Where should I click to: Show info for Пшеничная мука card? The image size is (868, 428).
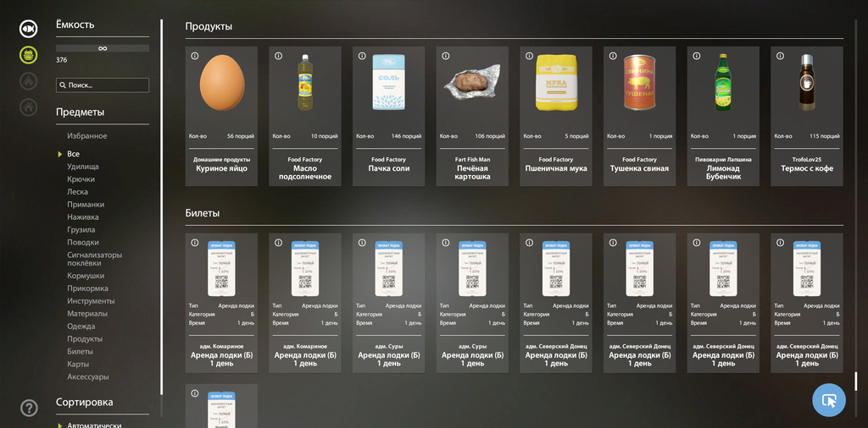point(529,56)
